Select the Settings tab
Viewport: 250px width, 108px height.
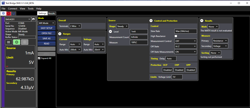42,13
